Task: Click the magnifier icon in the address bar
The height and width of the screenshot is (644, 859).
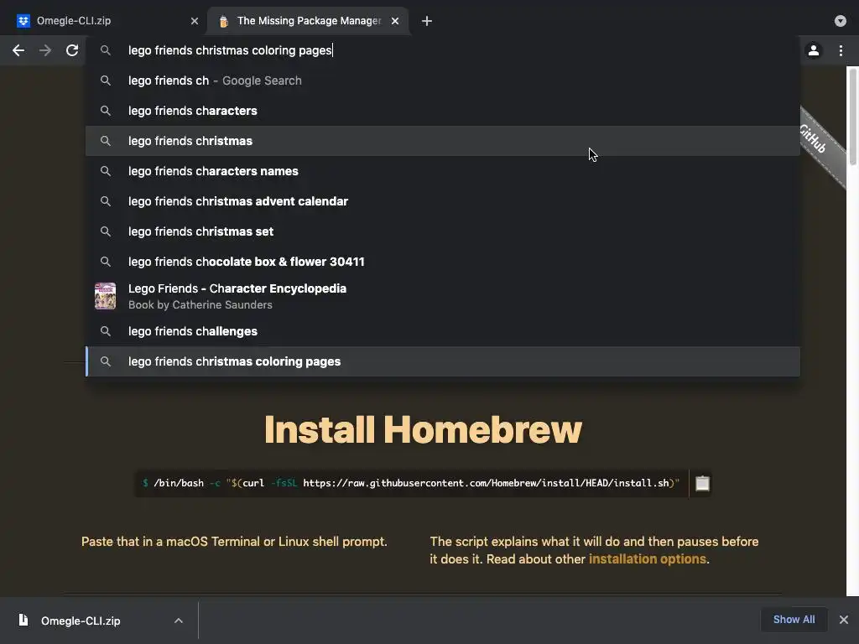Action: [x=105, y=50]
